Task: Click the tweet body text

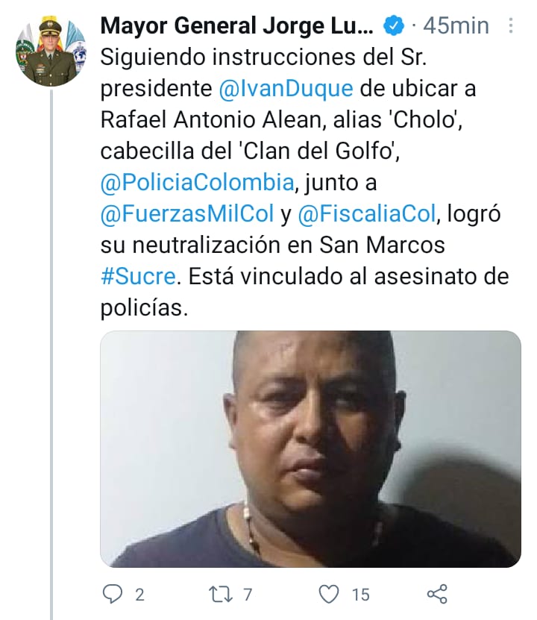Action: click(304, 182)
